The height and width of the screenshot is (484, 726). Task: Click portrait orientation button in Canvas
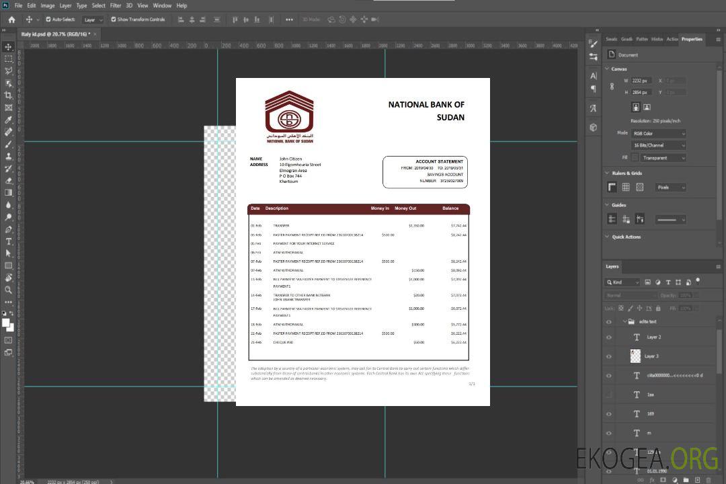coord(636,107)
